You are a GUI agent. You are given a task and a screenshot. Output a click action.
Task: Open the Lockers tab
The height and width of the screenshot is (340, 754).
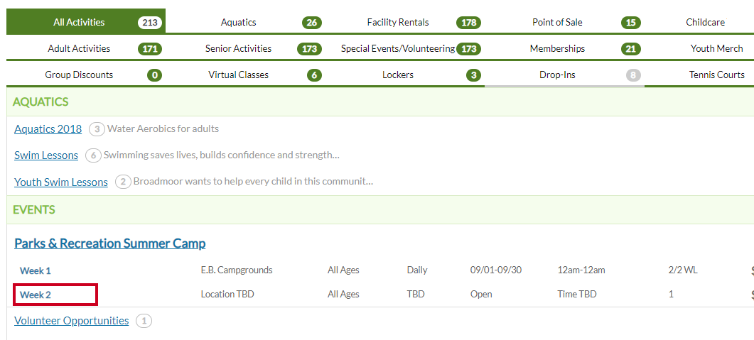point(405,75)
